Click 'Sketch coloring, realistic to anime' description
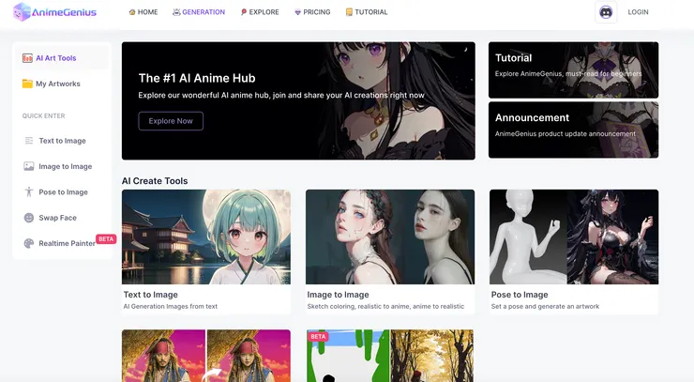This screenshot has width=694, height=382. 385,306
